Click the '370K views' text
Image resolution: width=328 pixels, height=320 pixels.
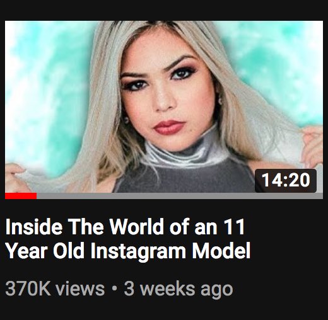point(55,289)
